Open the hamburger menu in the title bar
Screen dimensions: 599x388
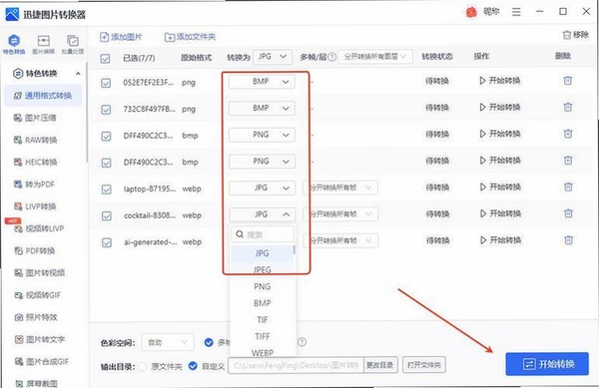pos(516,12)
